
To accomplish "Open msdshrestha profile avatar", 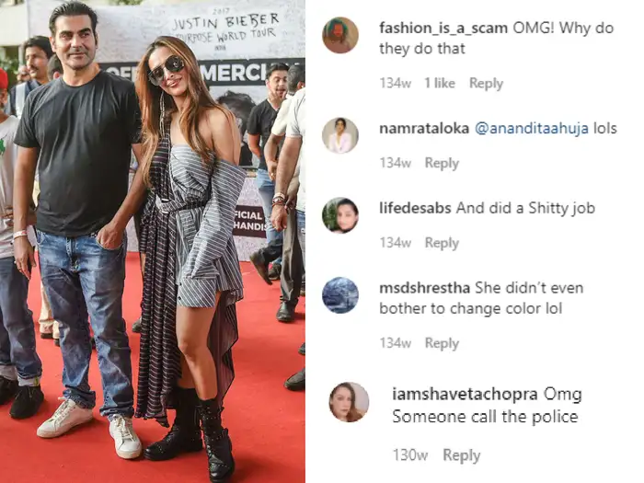I will [340, 295].
